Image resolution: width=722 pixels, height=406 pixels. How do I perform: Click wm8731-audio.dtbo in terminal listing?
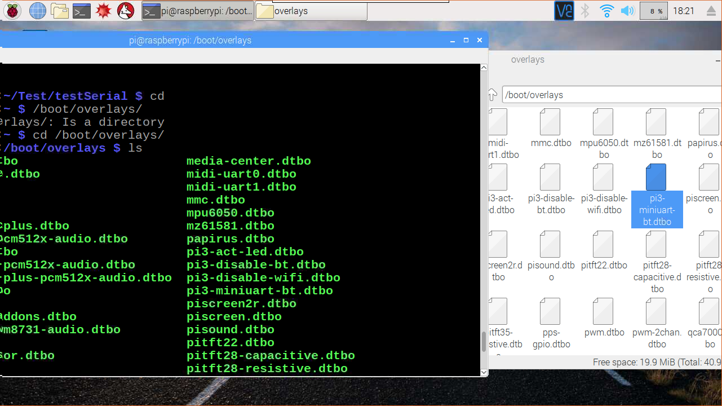[60, 329]
